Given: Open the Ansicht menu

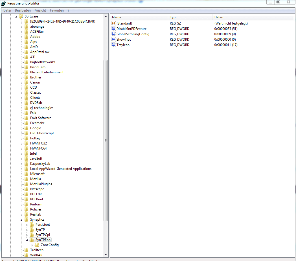Looking at the screenshot, I should point(40,10).
